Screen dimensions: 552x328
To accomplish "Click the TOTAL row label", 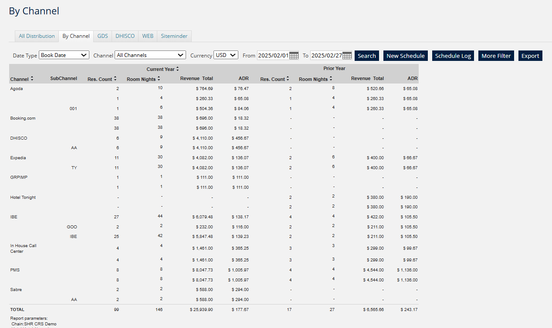I will click(17, 309).
